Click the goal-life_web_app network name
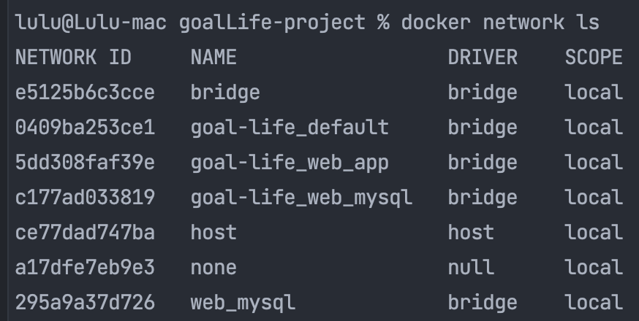This screenshot has height=321, width=639. (290, 162)
